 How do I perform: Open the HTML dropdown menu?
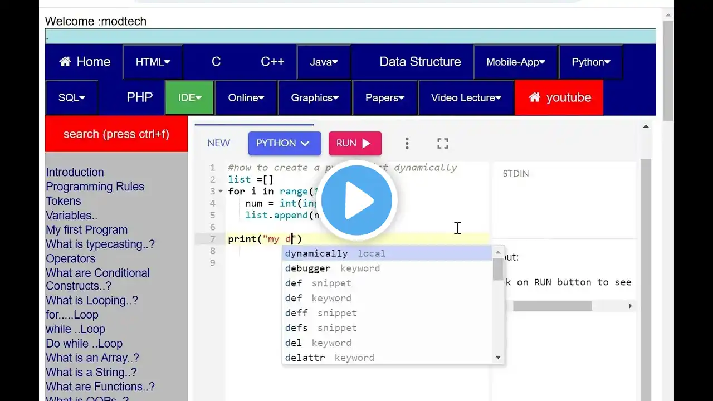pos(153,62)
